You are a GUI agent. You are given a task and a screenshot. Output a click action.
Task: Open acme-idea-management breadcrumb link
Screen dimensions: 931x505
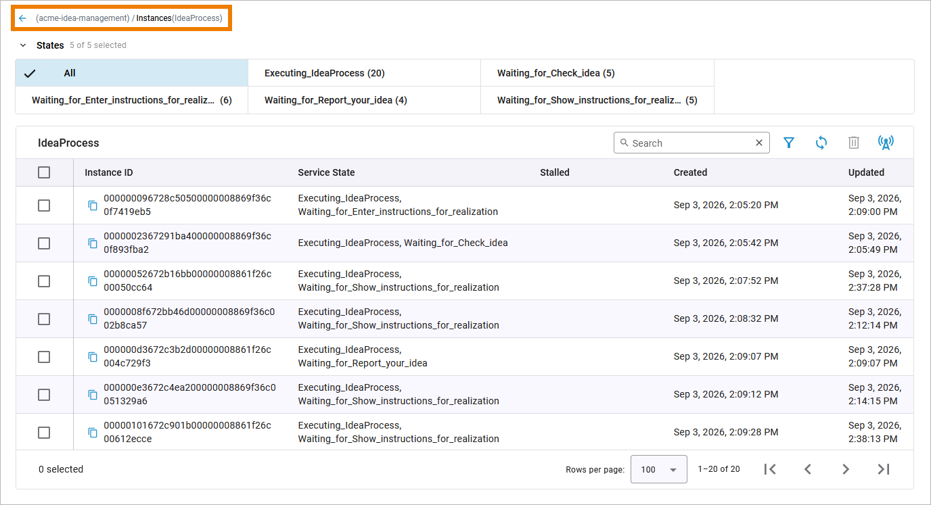[x=83, y=18]
